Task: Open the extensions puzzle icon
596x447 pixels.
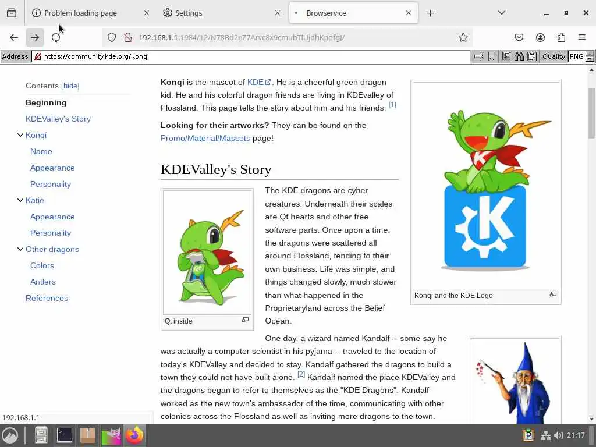Action: tap(561, 37)
